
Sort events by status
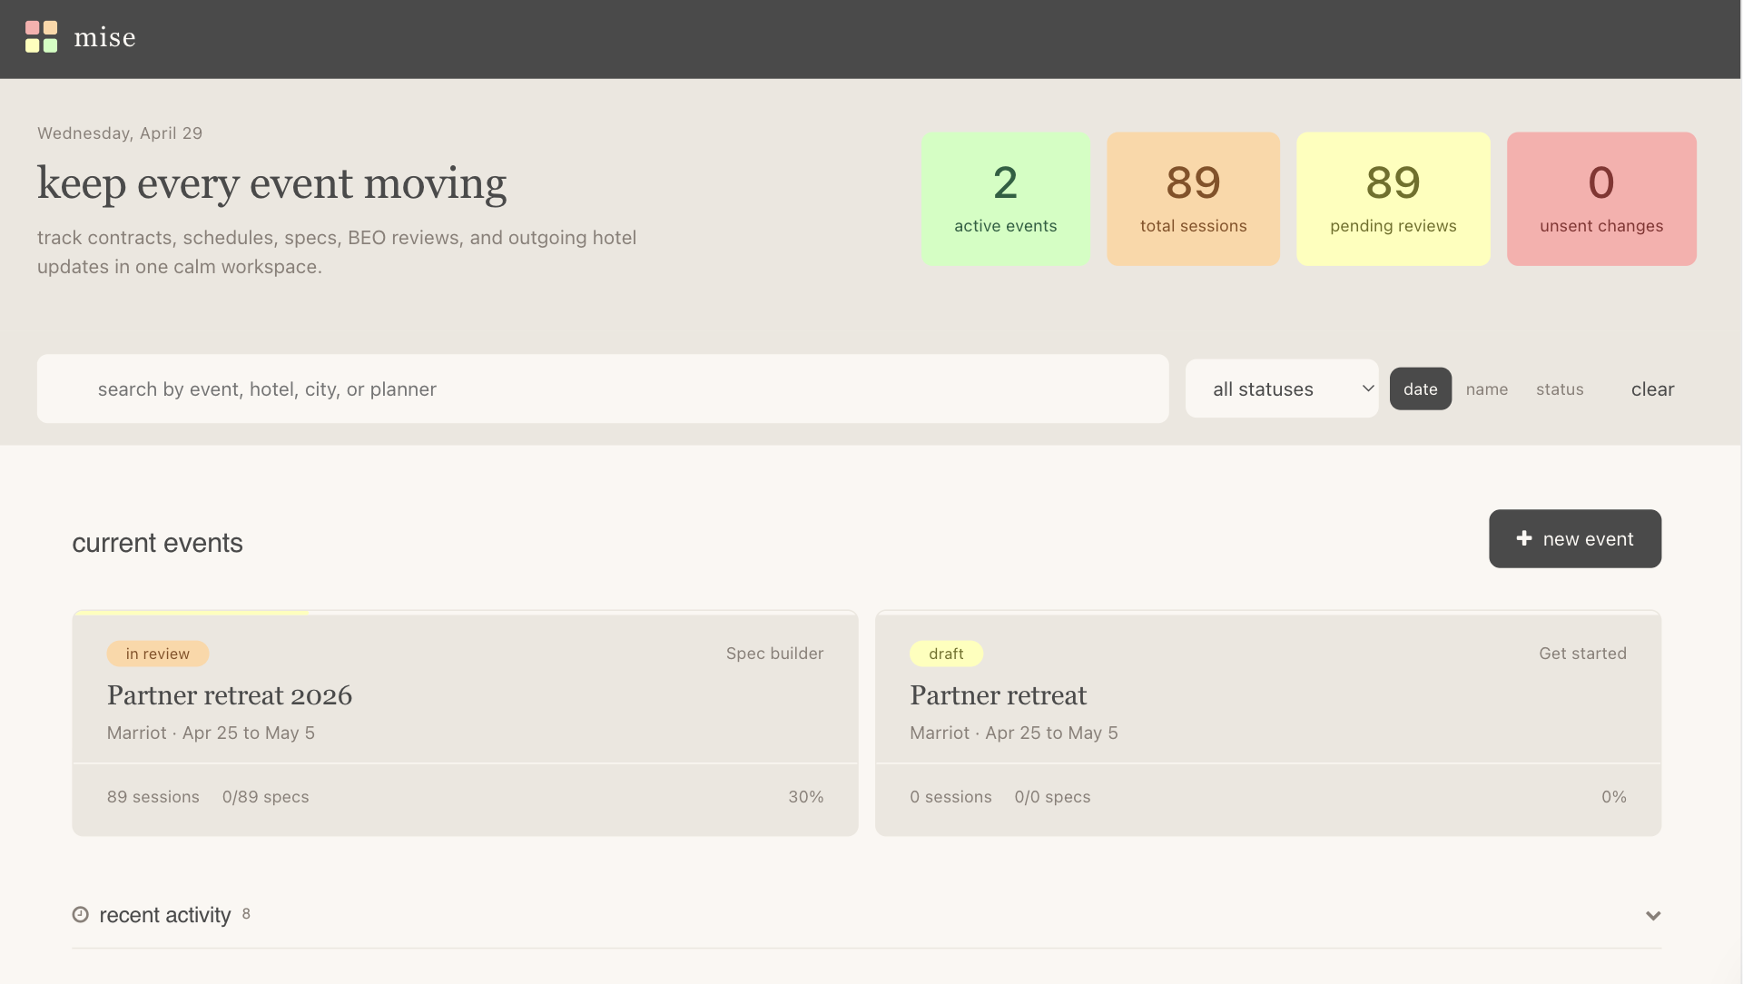click(x=1560, y=389)
